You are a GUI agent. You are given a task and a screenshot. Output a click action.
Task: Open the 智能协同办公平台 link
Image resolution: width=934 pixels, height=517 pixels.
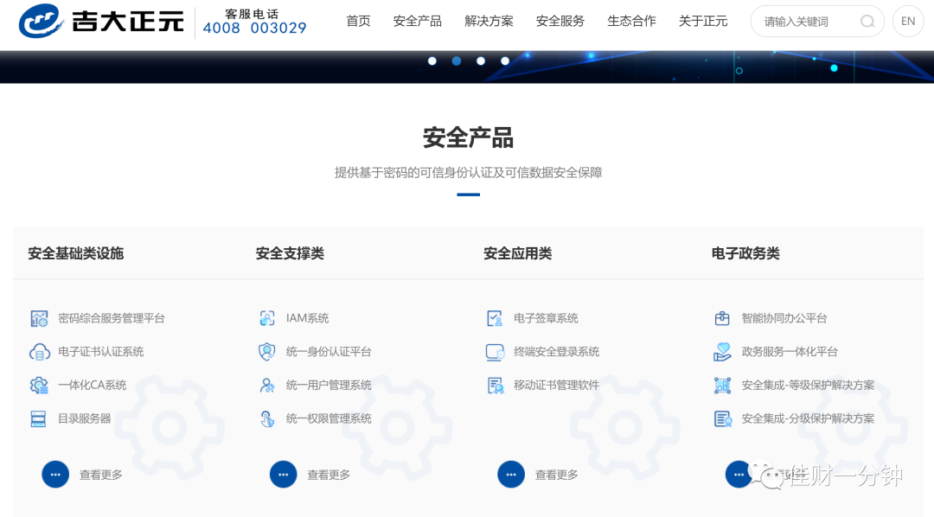784,319
